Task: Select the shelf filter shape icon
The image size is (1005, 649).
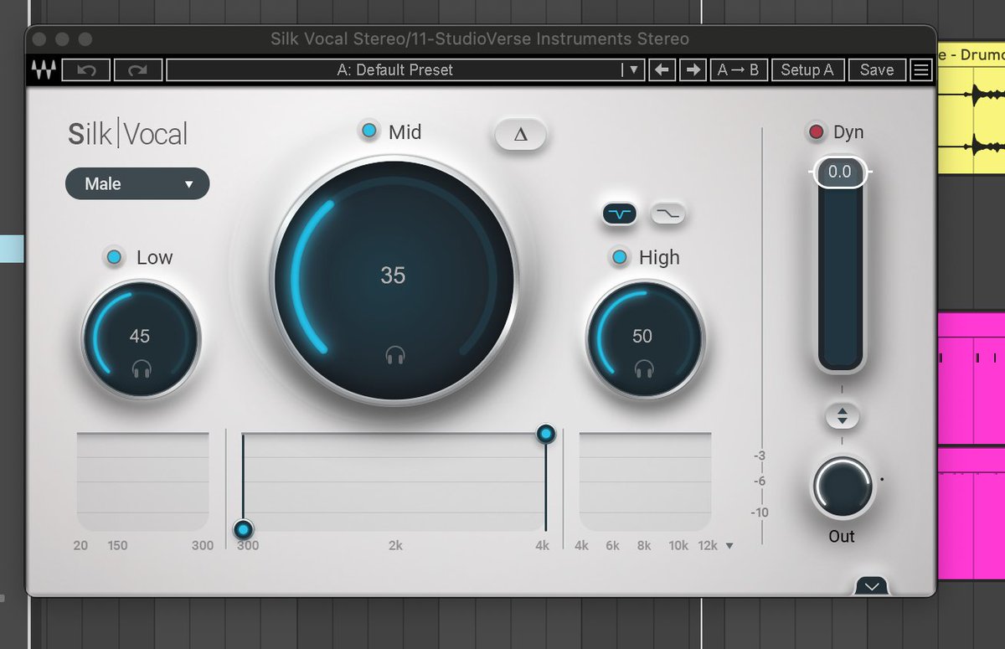Action: point(667,214)
